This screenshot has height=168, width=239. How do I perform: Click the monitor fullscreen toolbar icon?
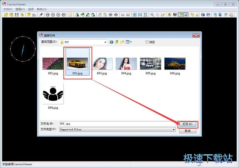point(175,15)
